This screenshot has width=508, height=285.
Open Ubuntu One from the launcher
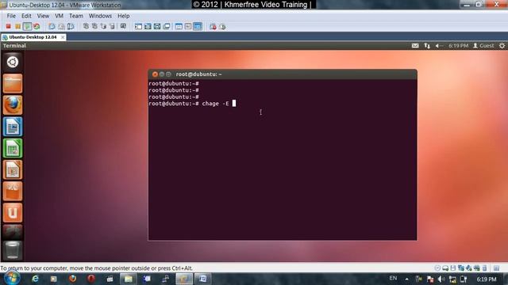[13, 213]
